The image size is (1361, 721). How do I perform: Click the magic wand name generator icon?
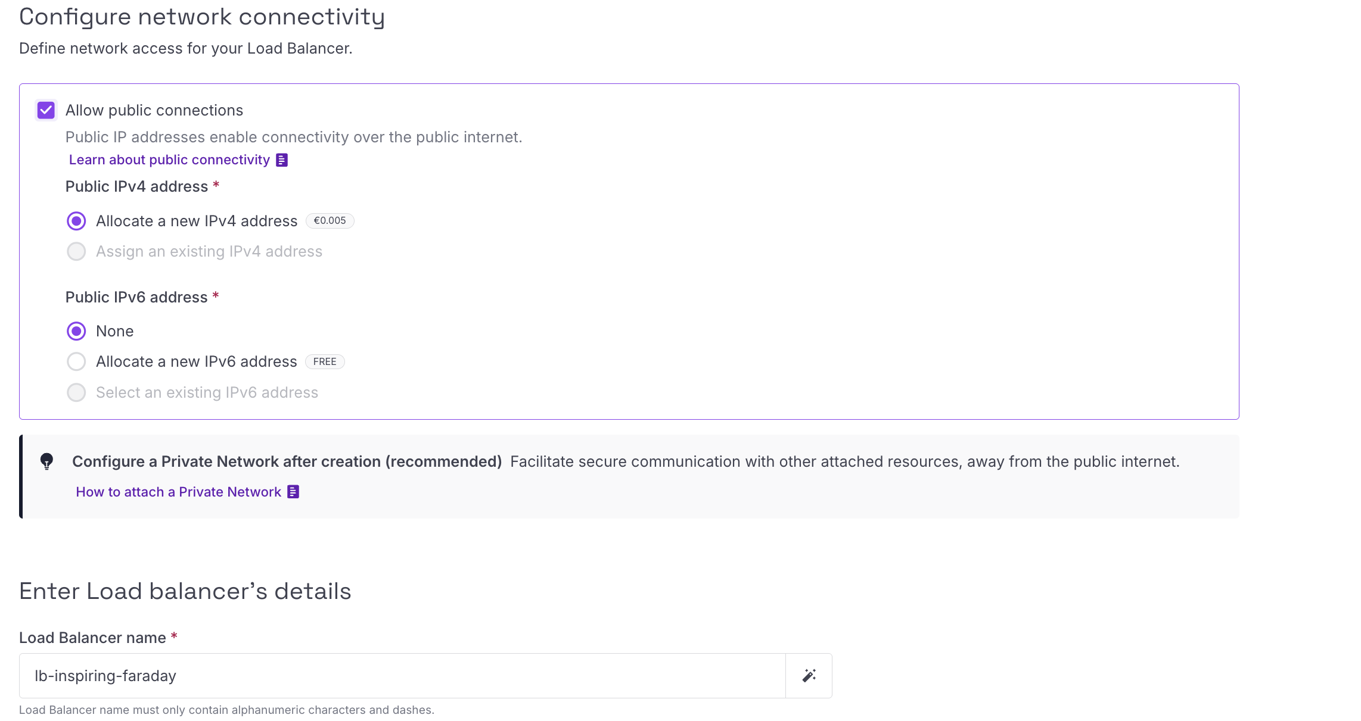809,676
